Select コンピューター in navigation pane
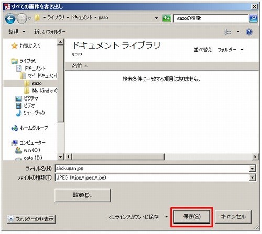The height and width of the screenshot is (234, 262). tap(32, 143)
